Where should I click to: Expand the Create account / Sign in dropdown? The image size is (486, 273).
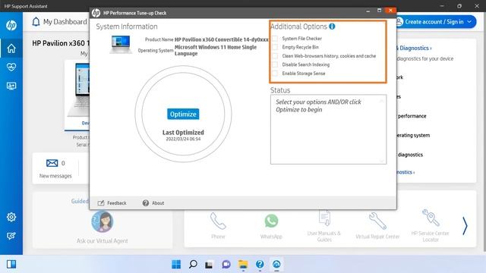[469, 22]
